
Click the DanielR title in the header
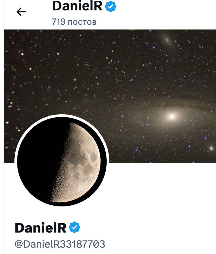click(x=77, y=6)
